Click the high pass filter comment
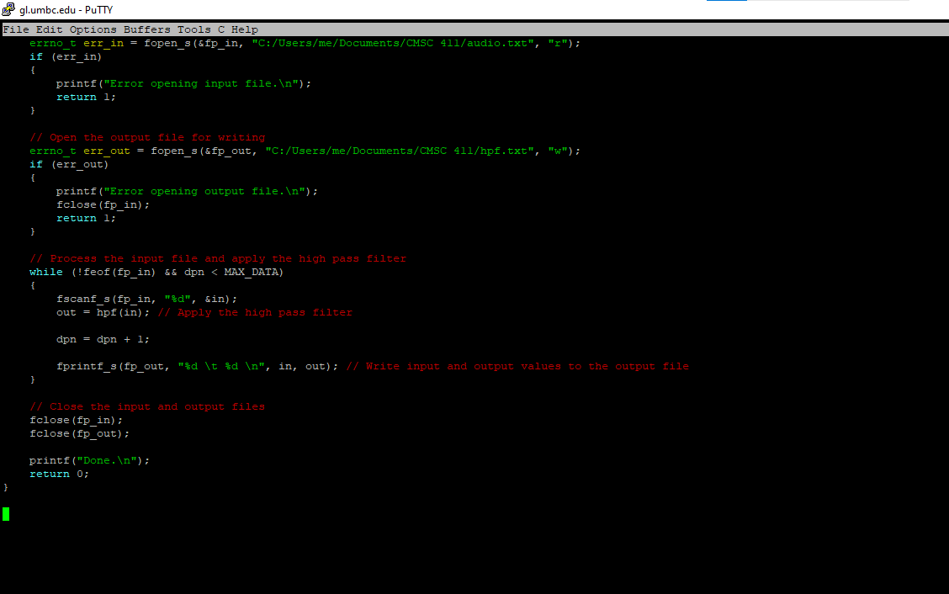 [219, 257]
